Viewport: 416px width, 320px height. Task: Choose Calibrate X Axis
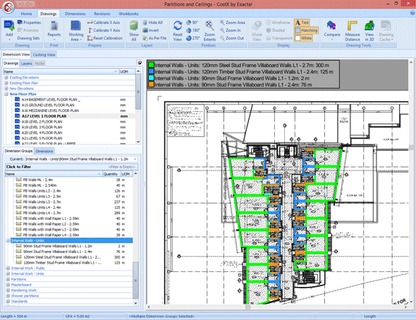click(104, 23)
